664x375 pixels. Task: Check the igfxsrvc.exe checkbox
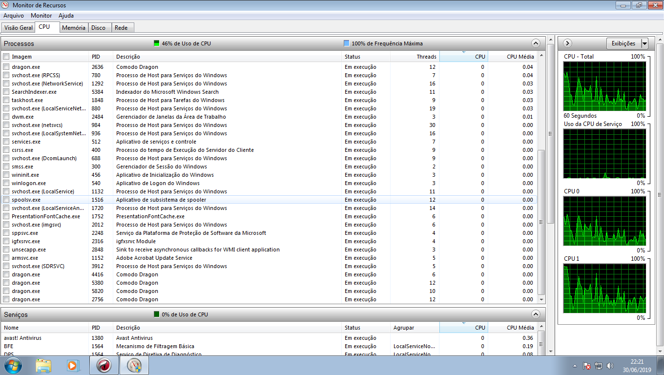point(6,241)
